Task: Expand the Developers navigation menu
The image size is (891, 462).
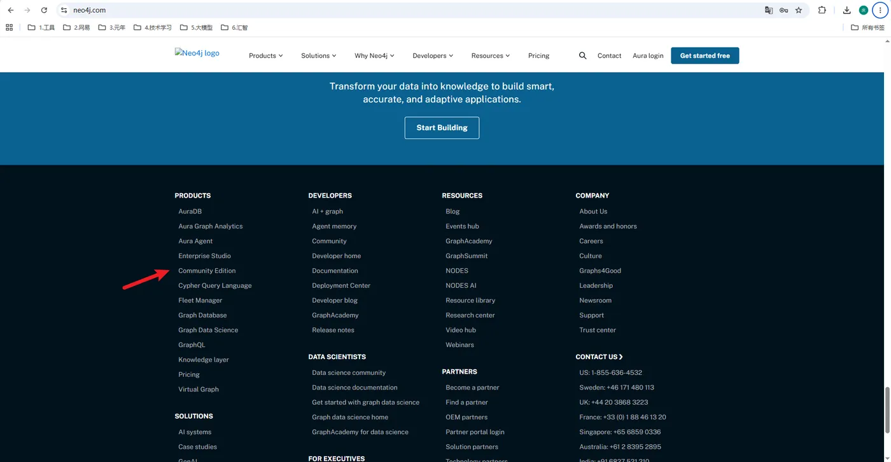Action: (433, 56)
